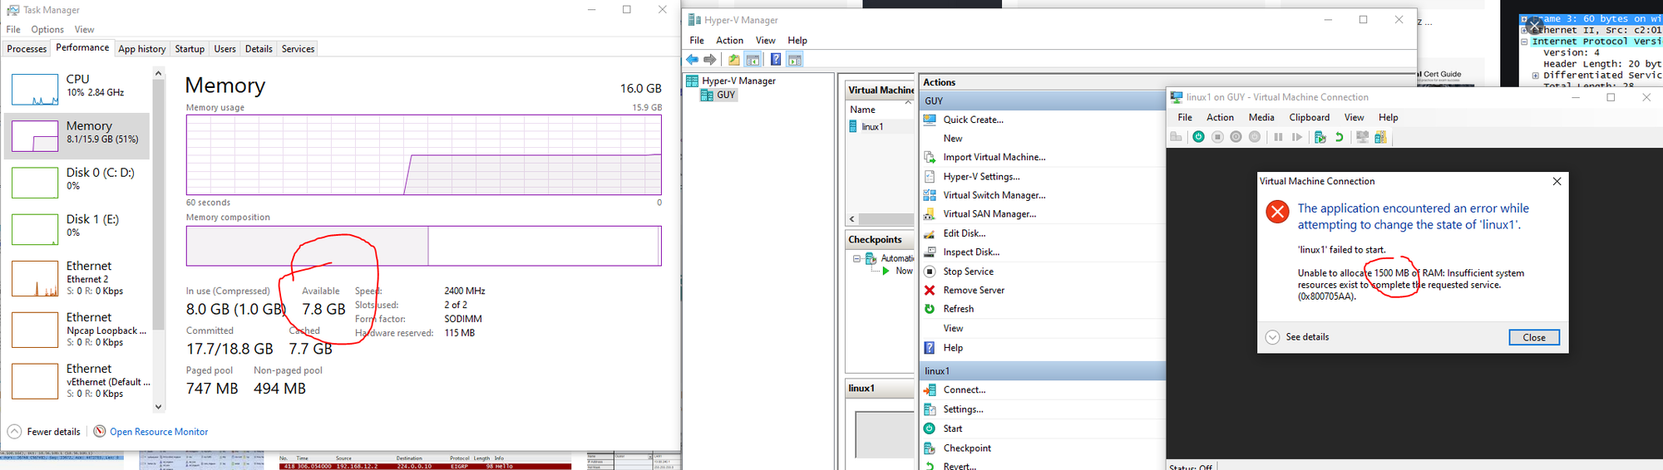Click the Start (power) icon in VM Connection toolbar
This screenshot has width=1663, height=470.
point(1198,137)
